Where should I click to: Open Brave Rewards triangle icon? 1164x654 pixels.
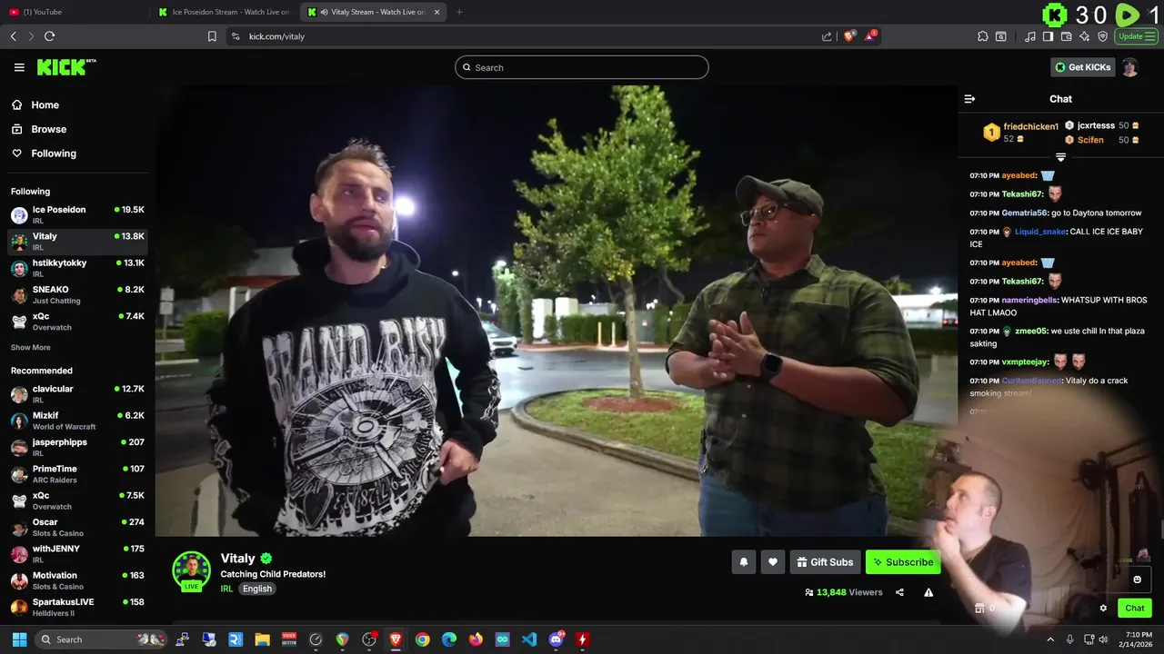point(870,36)
